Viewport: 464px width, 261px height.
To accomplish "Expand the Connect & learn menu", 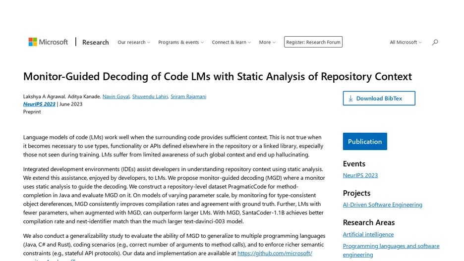I will (x=231, y=42).
